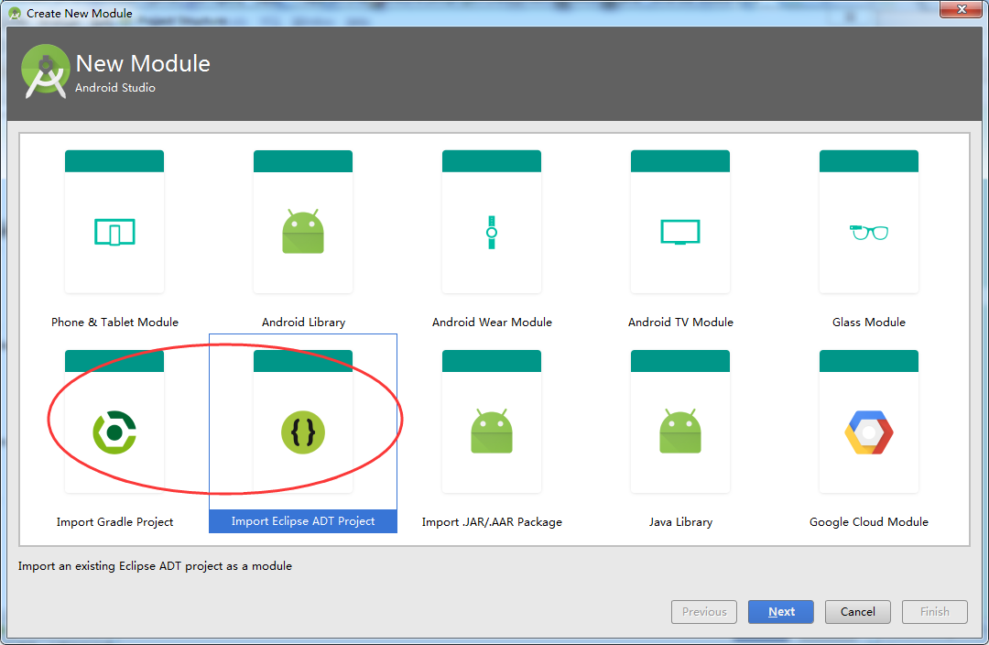Click the 'New Module' heading text

click(x=143, y=64)
